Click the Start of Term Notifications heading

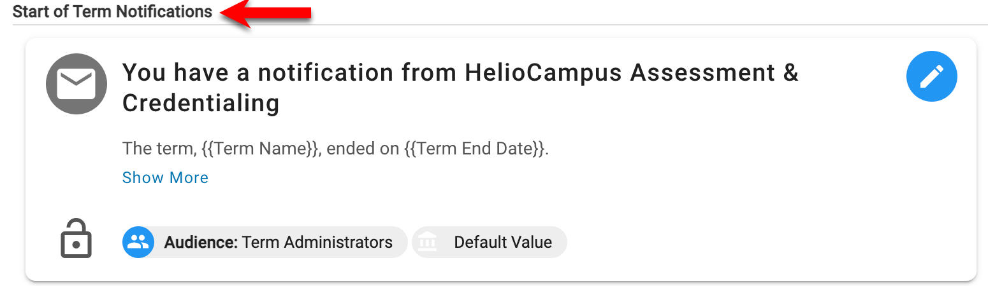[x=112, y=11]
